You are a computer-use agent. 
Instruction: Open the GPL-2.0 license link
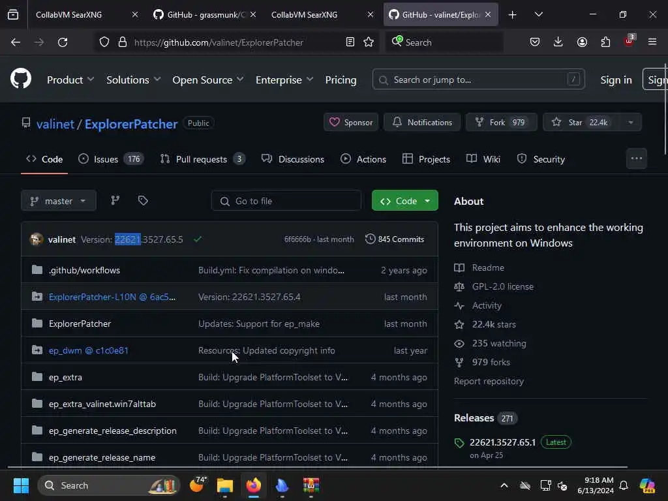(502, 286)
